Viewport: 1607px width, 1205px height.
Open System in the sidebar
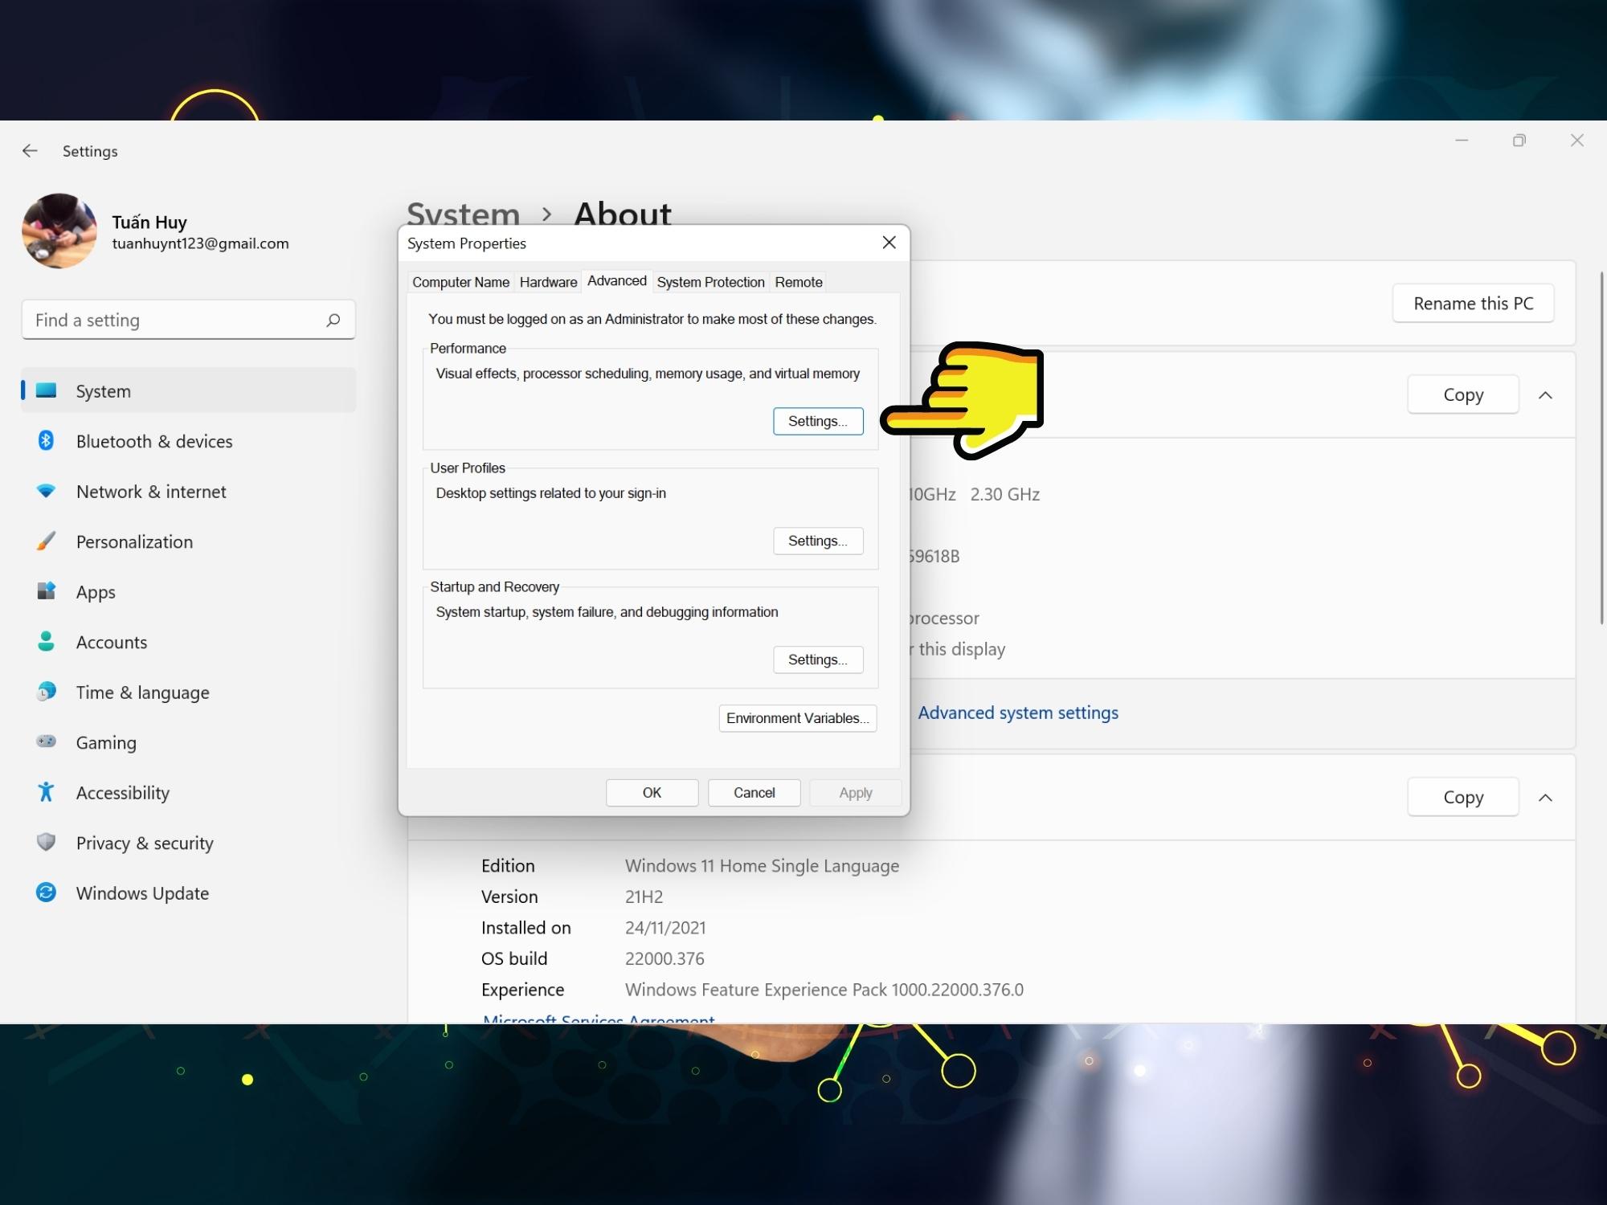189,390
